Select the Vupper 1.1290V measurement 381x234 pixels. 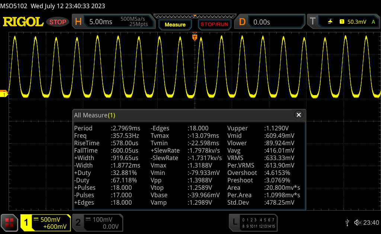[258, 128]
